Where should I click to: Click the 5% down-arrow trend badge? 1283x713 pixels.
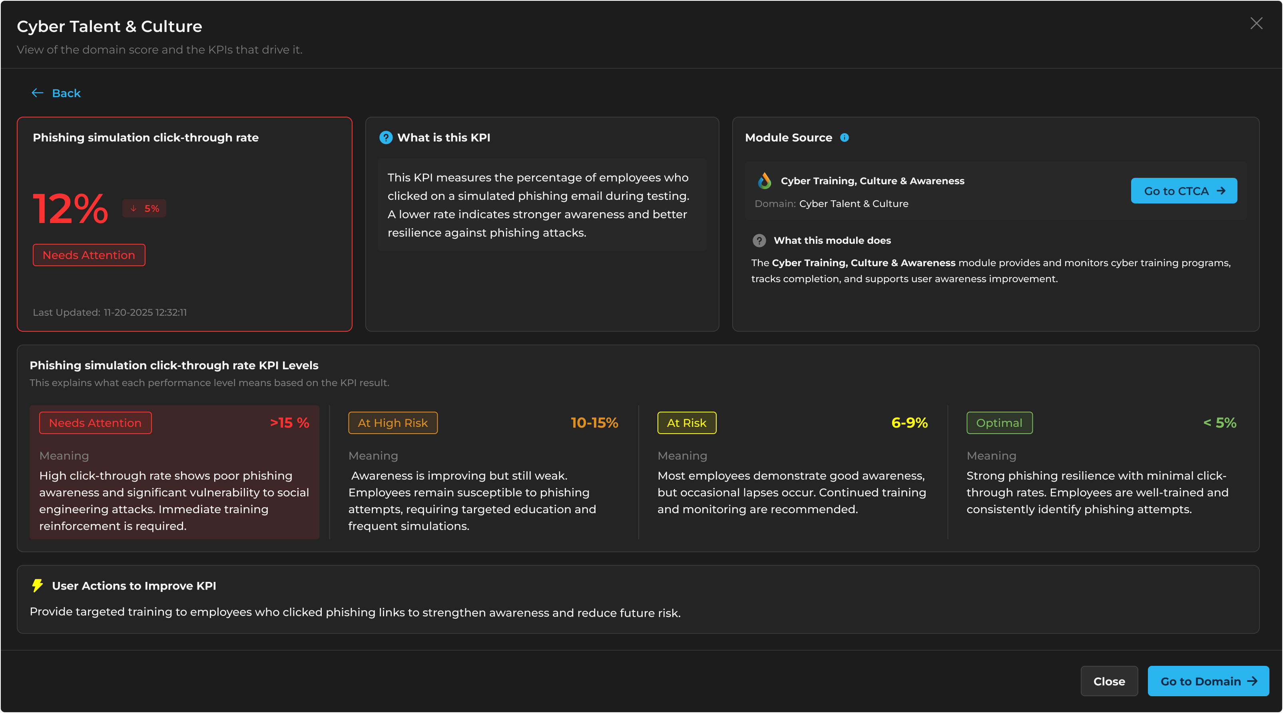(x=144, y=209)
